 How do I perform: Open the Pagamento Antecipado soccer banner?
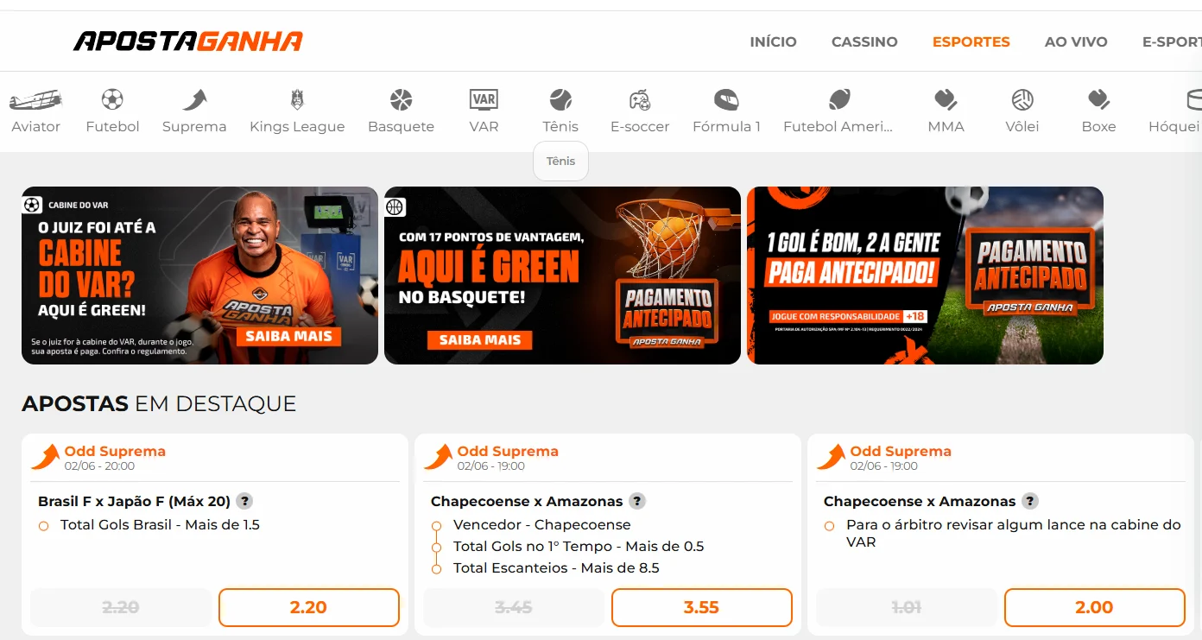(x=925, y=276)
